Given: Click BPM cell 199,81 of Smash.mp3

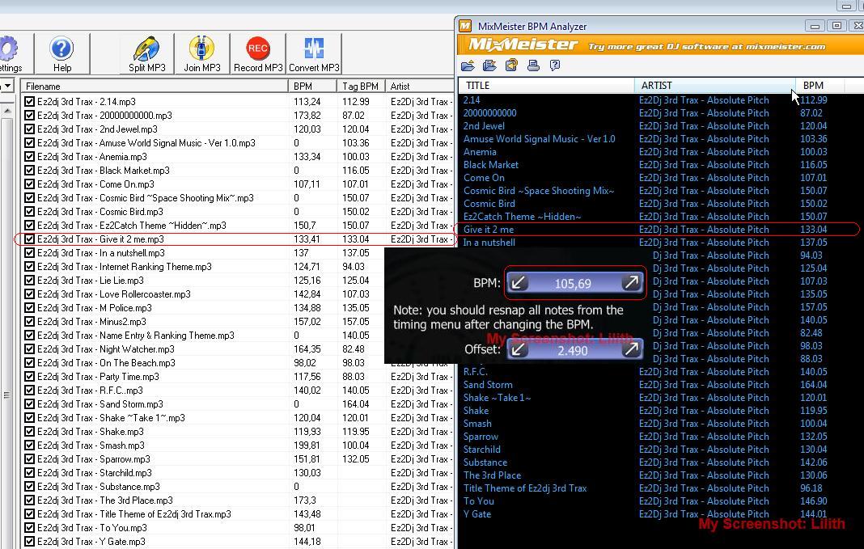Looking at the screenshot, I should (307, 446).
